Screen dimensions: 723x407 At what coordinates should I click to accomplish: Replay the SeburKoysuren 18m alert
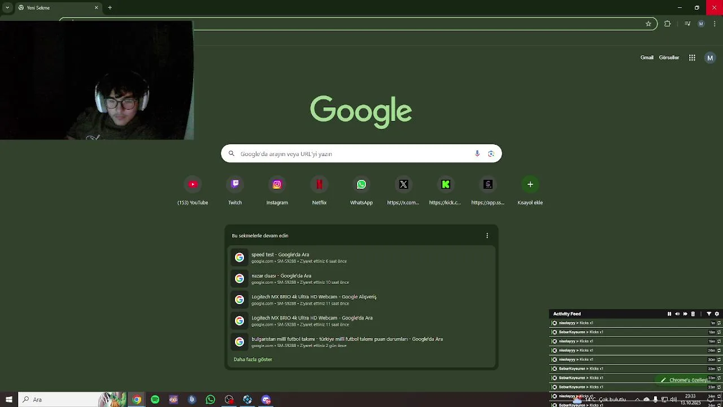pos(719,332)
